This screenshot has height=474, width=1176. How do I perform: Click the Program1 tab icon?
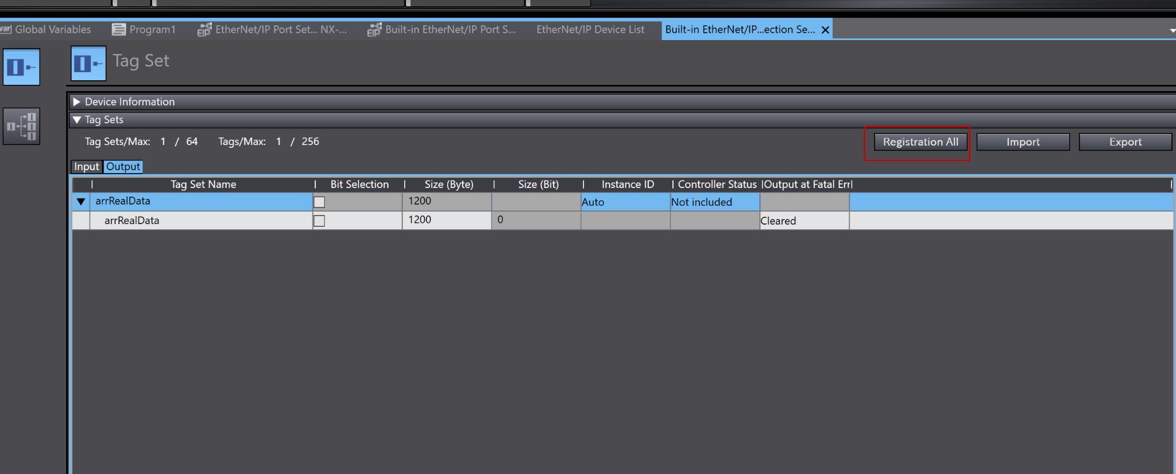click(119, 29)
